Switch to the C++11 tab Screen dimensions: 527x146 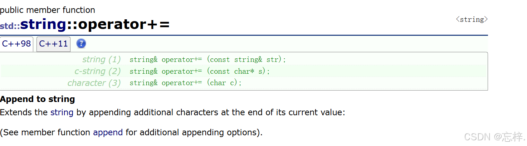(x=53, y=44)
